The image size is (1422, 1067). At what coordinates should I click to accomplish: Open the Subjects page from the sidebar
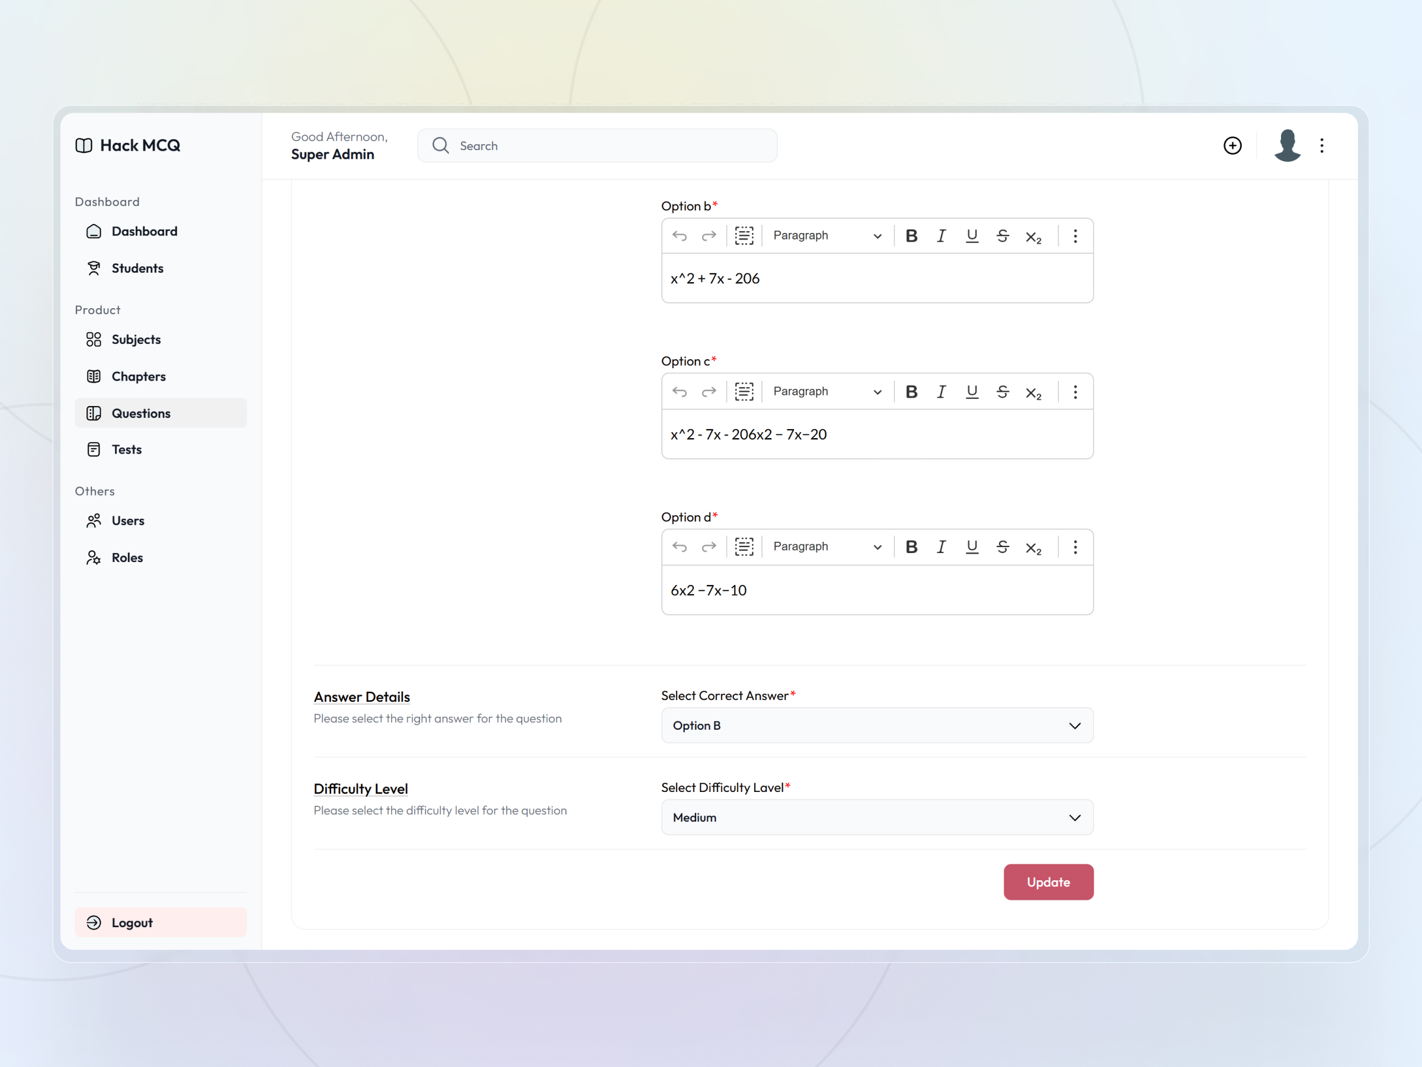pyautogui.click(x=136, y=339)
